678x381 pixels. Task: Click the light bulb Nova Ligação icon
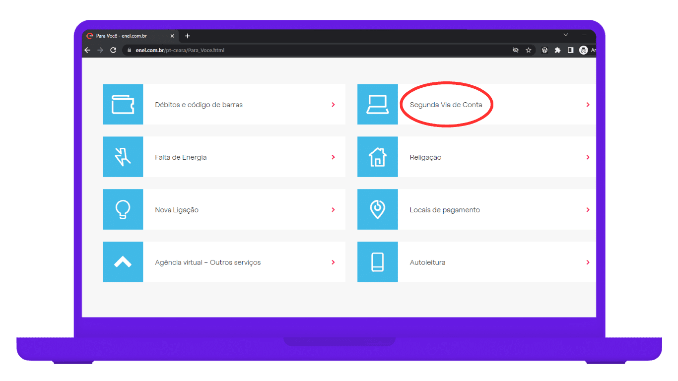tap(123, 210)
